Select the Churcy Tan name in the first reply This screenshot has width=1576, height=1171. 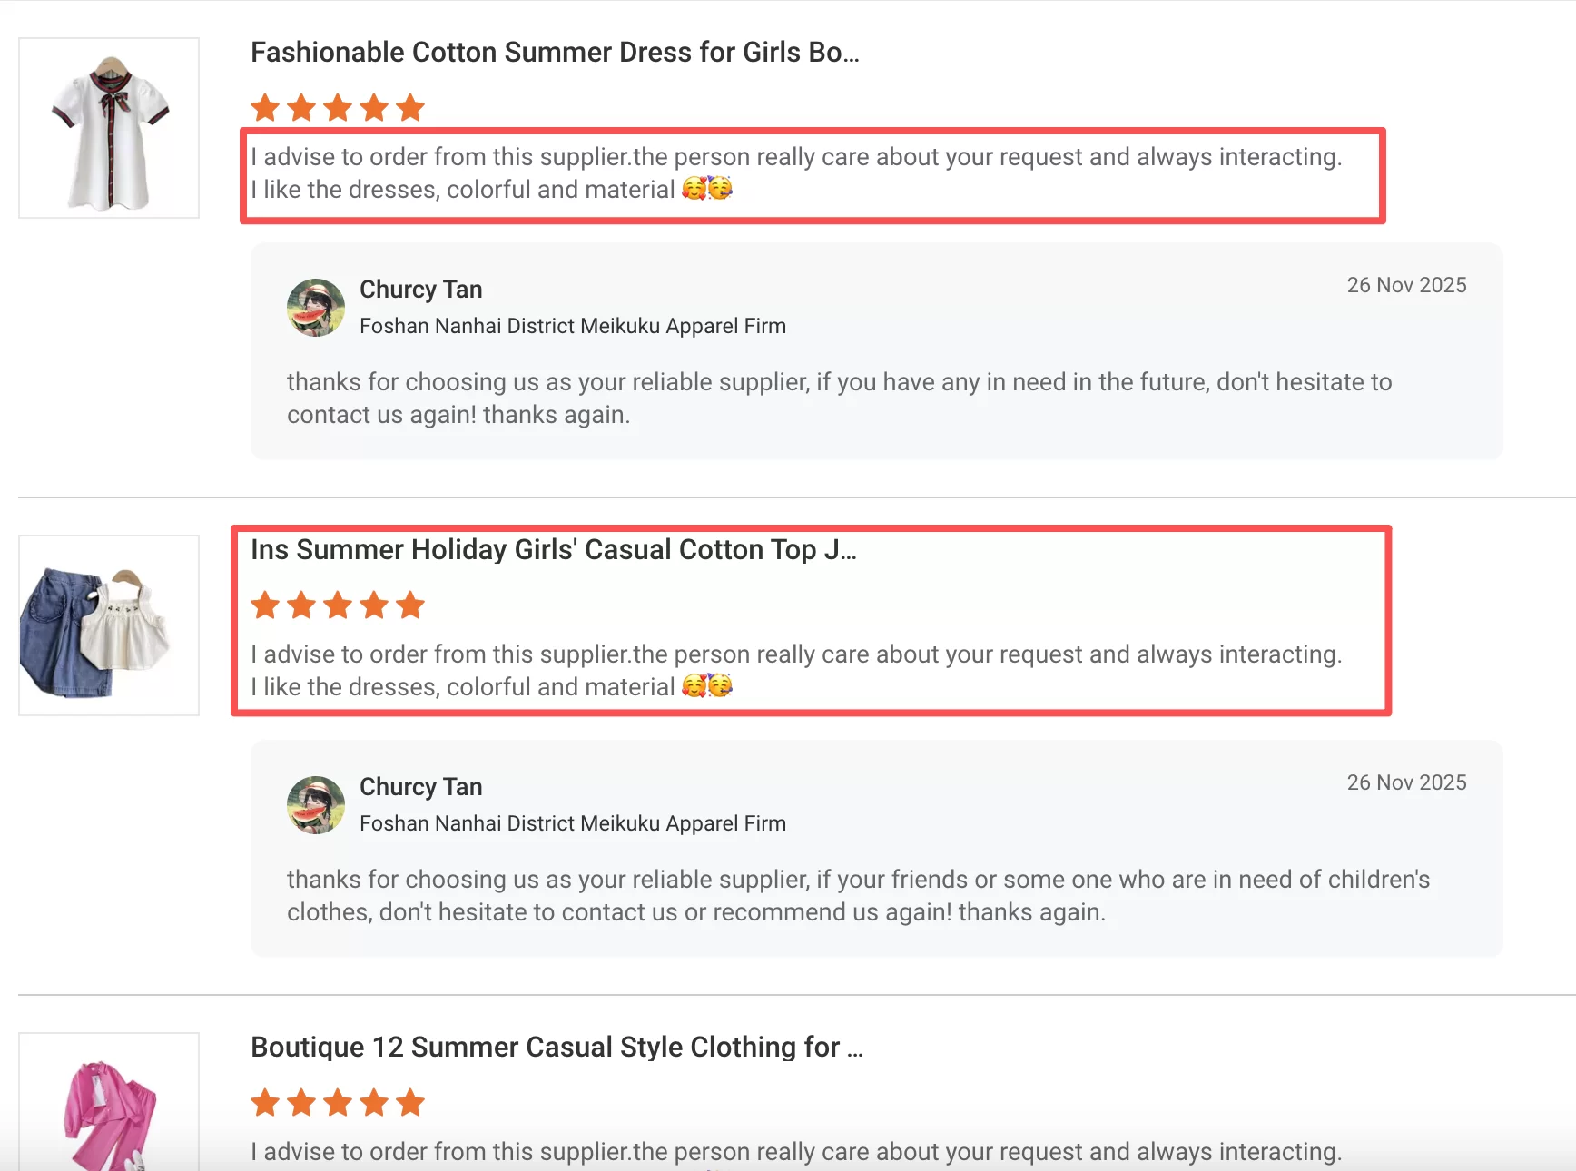(x=420, y=290)
